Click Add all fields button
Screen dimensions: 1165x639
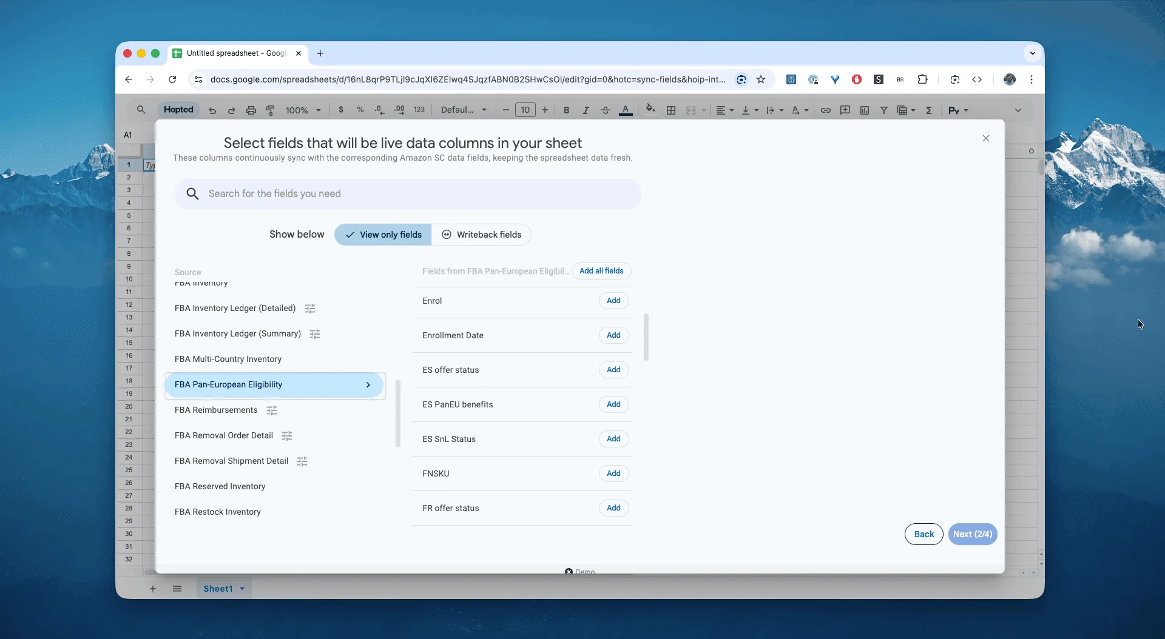pyautogui.click(x=601, y=271)
